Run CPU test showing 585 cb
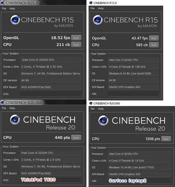The width and height of the screenshot is (175, 187). (154, 45)
